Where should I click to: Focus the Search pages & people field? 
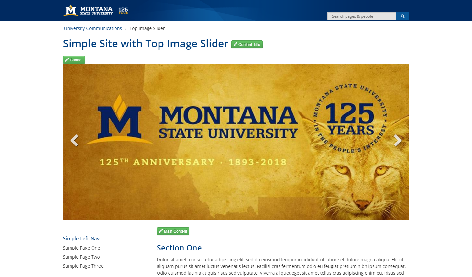point(362,16)
